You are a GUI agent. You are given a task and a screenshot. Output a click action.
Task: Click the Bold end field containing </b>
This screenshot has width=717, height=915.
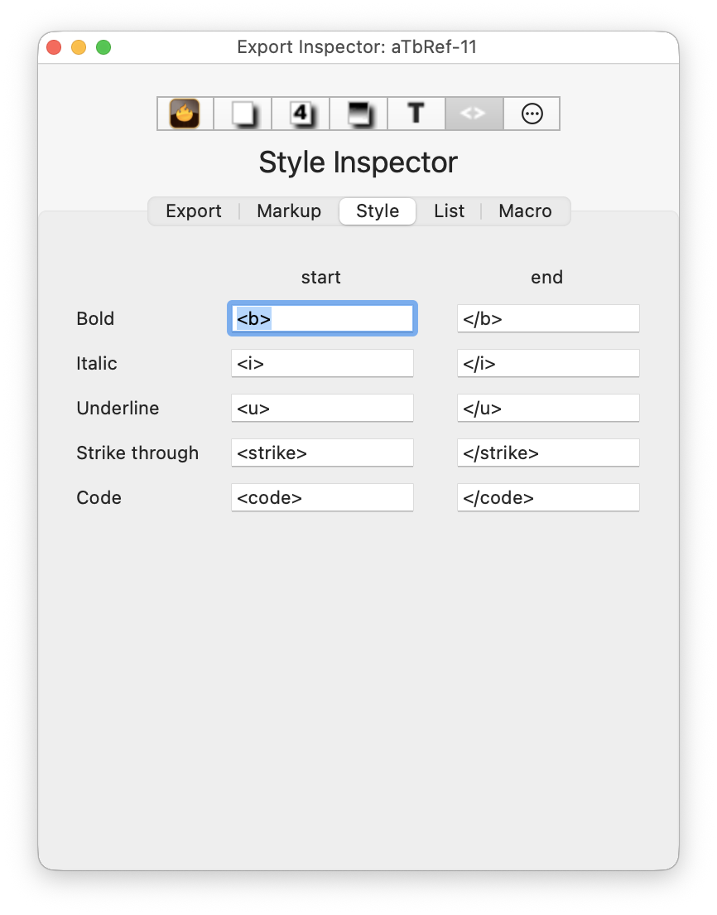(548, 318)
